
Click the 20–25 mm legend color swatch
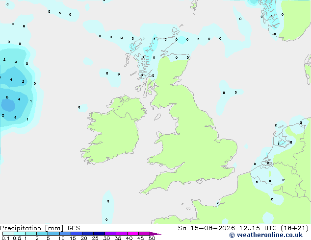tap(88, 234)
